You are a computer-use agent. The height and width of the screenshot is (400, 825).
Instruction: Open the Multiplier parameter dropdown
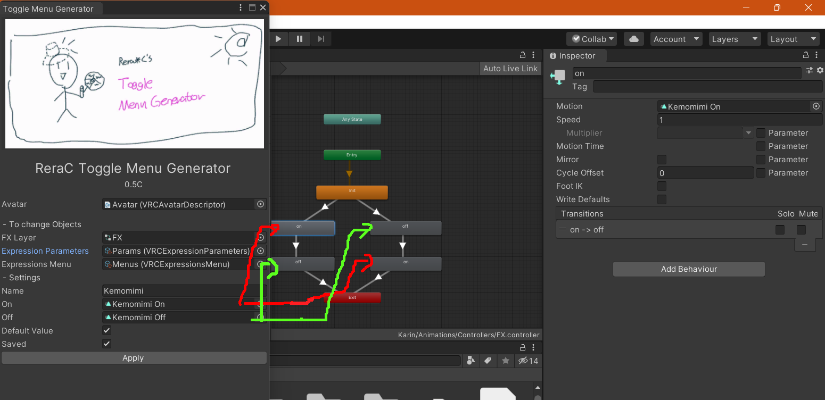click(x=706, y=133)
